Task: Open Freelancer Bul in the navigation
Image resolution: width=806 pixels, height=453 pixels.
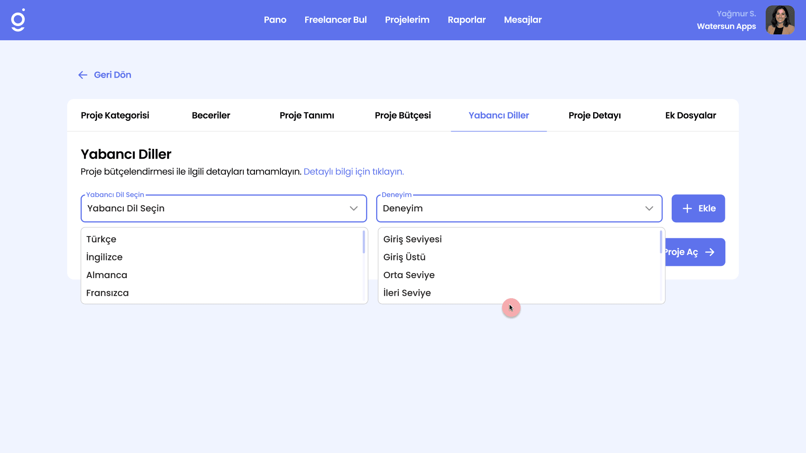Action: tap(335, 20)
